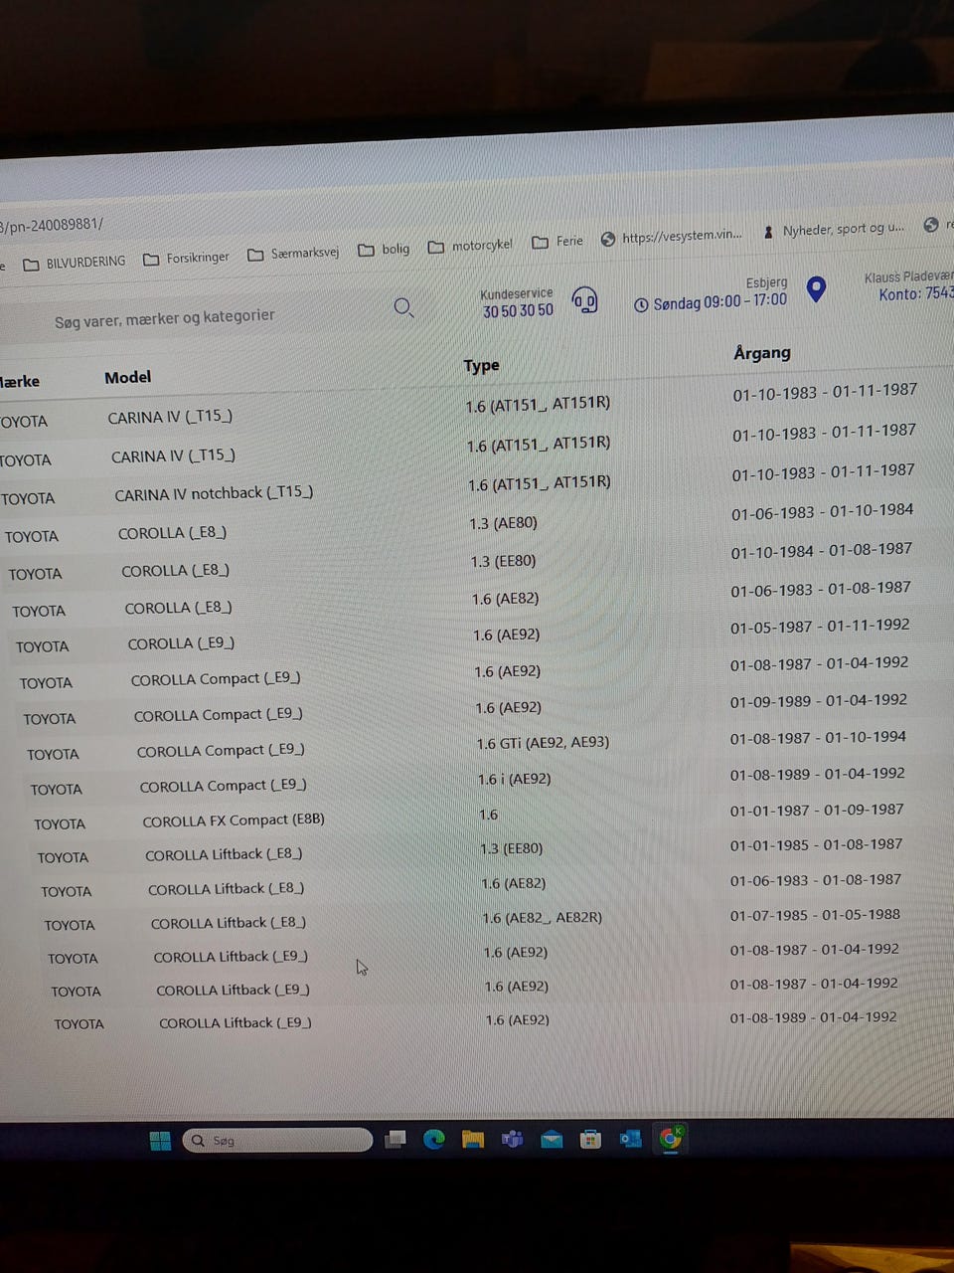Screen dimensions: 954x1273
Task: Click Søndag 09:00 - 17:00 opening hours
Action: click(719, 301)
